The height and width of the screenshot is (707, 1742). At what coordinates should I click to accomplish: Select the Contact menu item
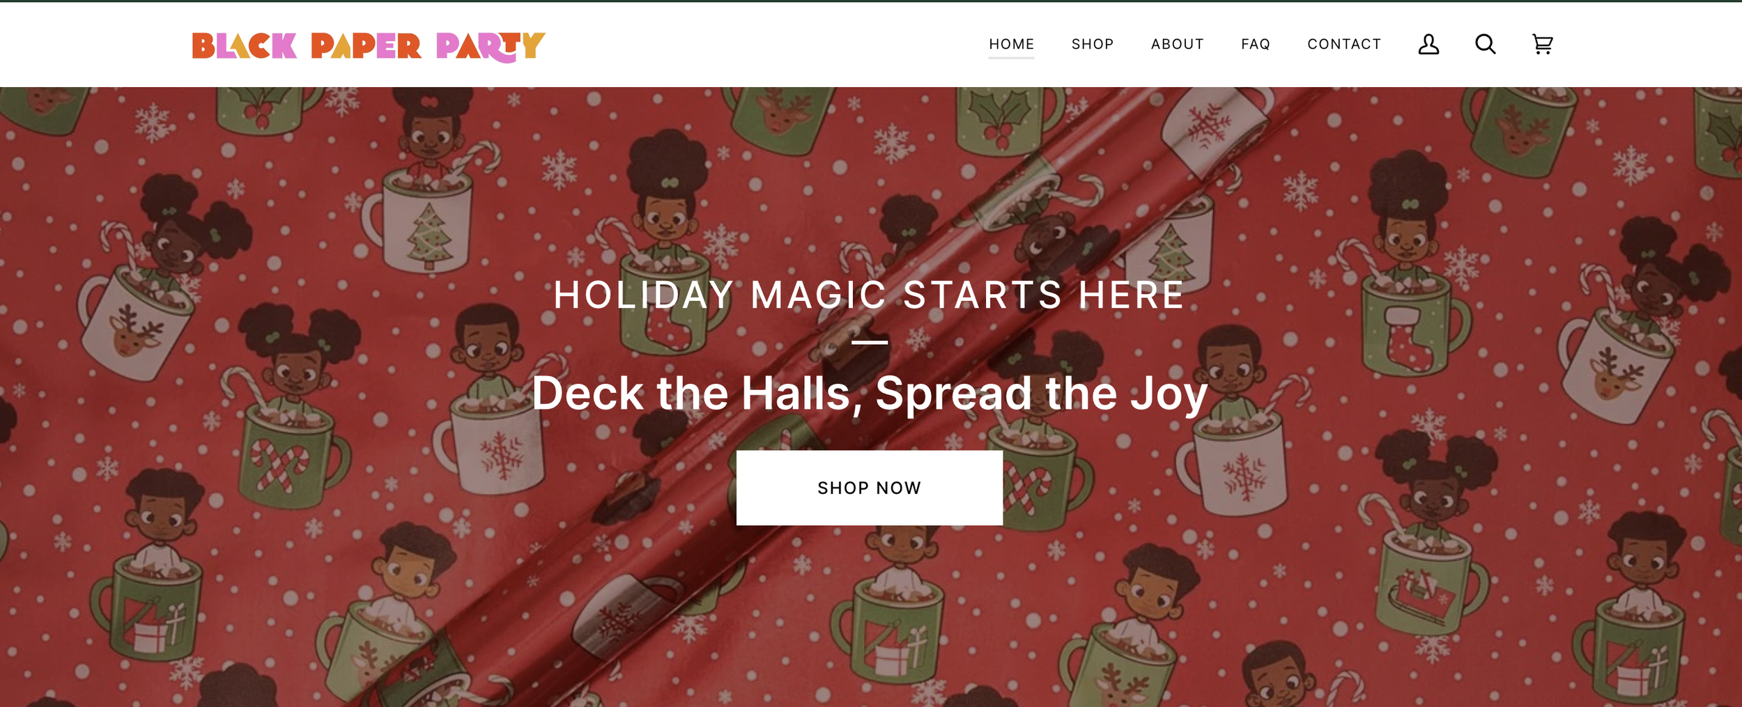[1344, 44]
